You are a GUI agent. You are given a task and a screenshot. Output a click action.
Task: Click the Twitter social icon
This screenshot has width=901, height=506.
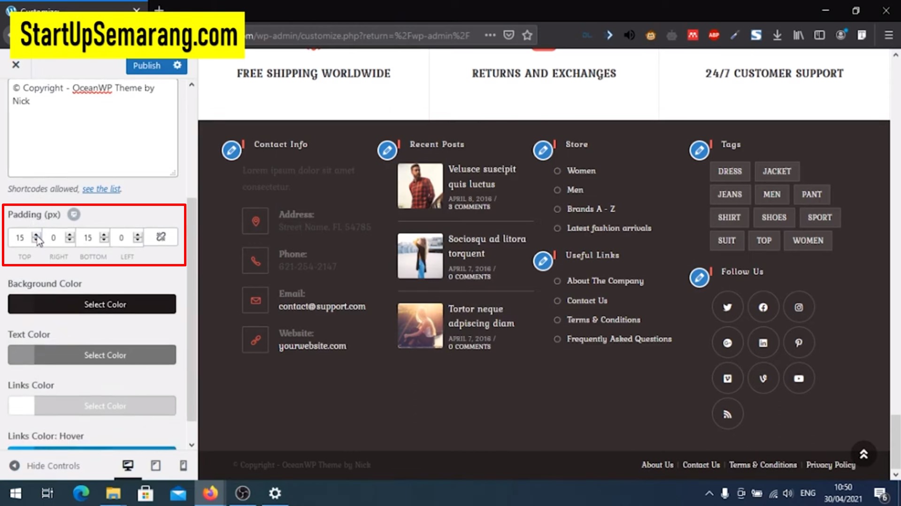click(x=727, y=308)
